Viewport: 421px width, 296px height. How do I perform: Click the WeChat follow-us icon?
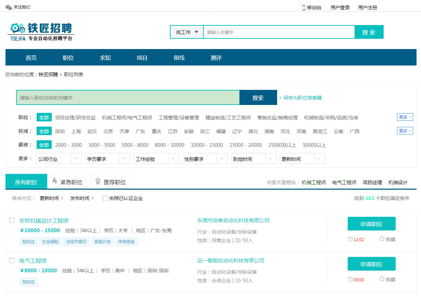(9, 7)
